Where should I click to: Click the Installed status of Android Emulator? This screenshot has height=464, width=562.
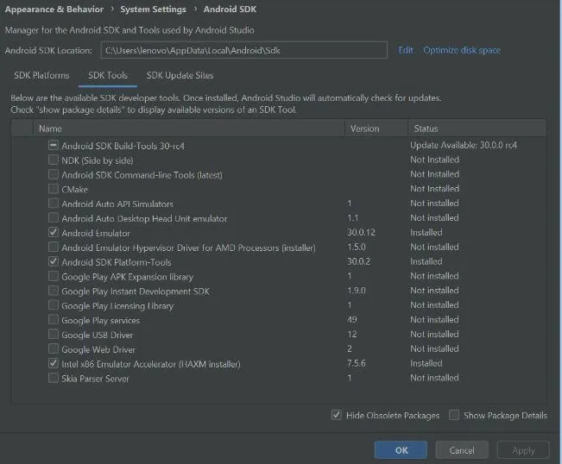pyautogui.click(x=426, y=232)
